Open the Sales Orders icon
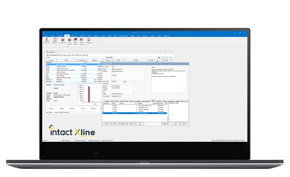This screenshot has width=290, height=177. pos(70,41)
